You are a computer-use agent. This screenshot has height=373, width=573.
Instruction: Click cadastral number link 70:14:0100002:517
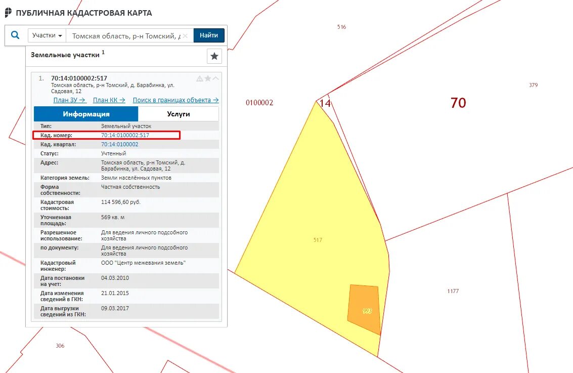(125, 135)
